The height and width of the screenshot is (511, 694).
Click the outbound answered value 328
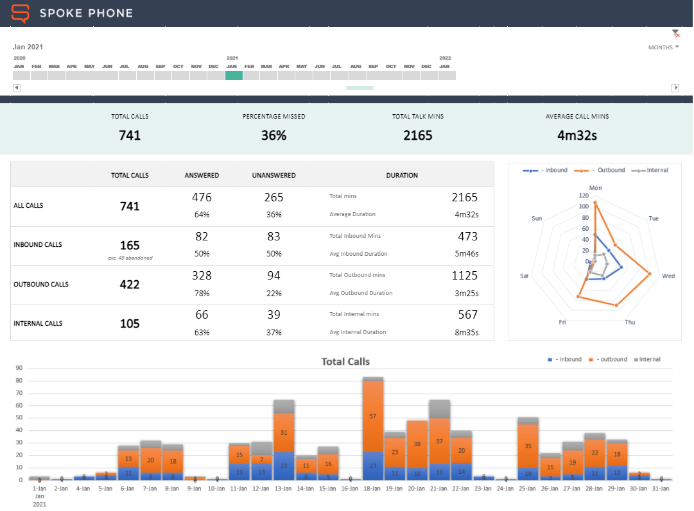coord(202,276)
